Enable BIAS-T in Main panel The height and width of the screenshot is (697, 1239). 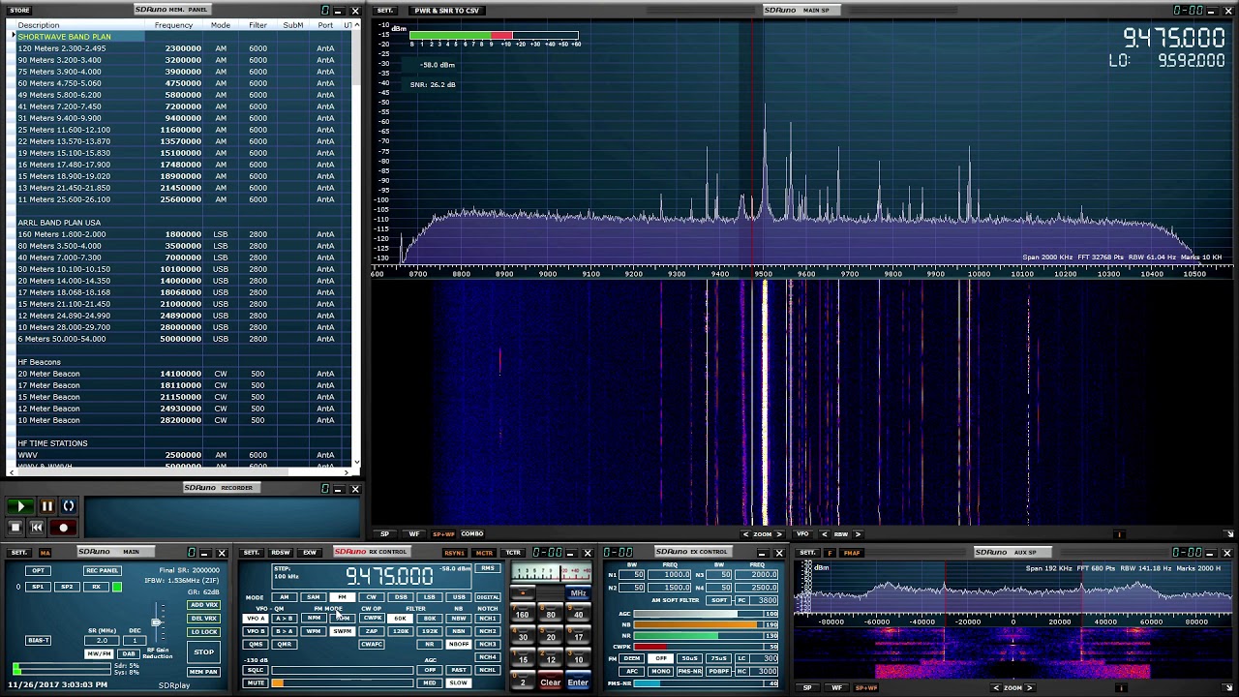pos(38,641)
